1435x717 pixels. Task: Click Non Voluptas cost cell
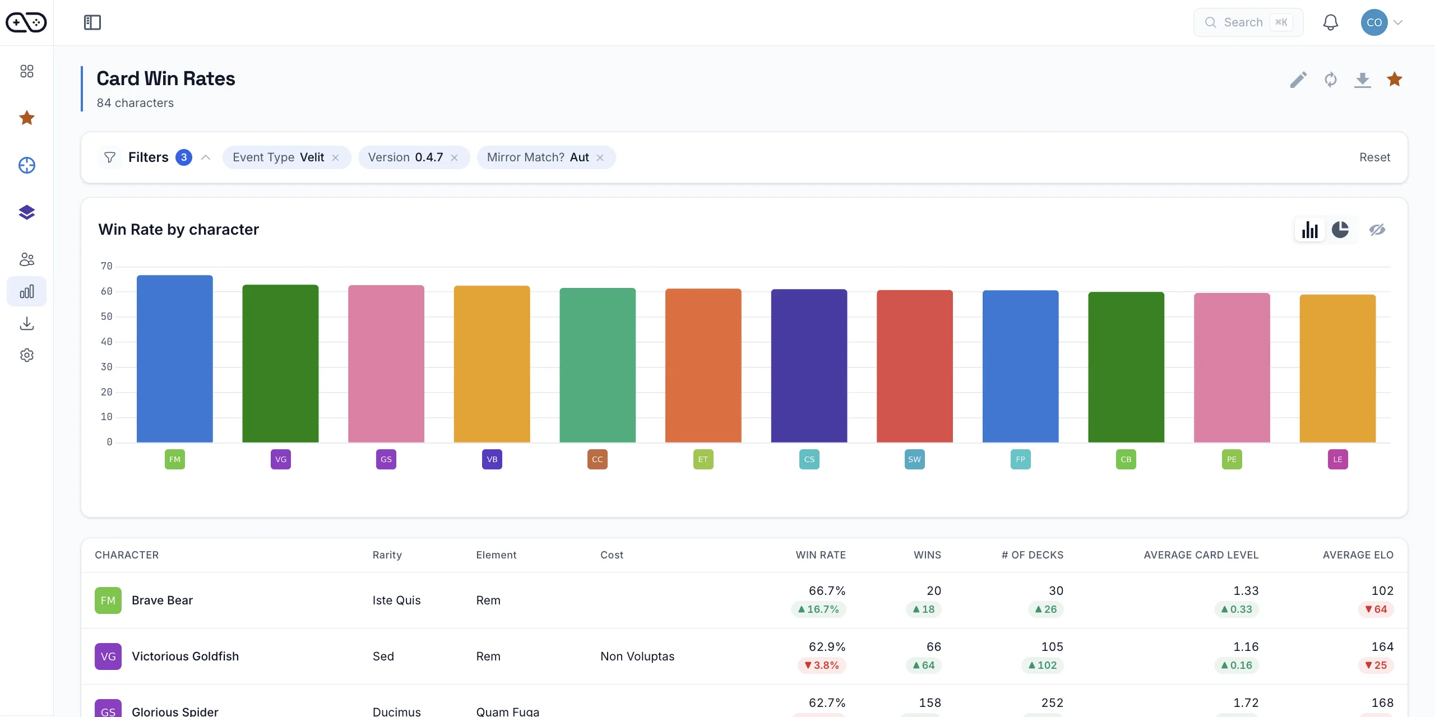(637, 657)
